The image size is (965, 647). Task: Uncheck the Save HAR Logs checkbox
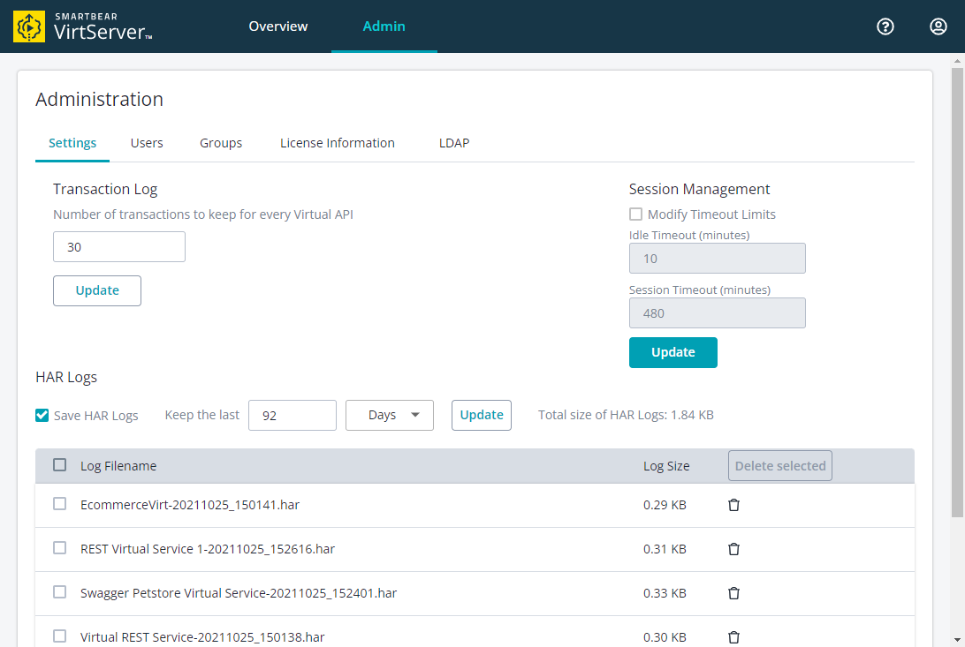(42, 416)
